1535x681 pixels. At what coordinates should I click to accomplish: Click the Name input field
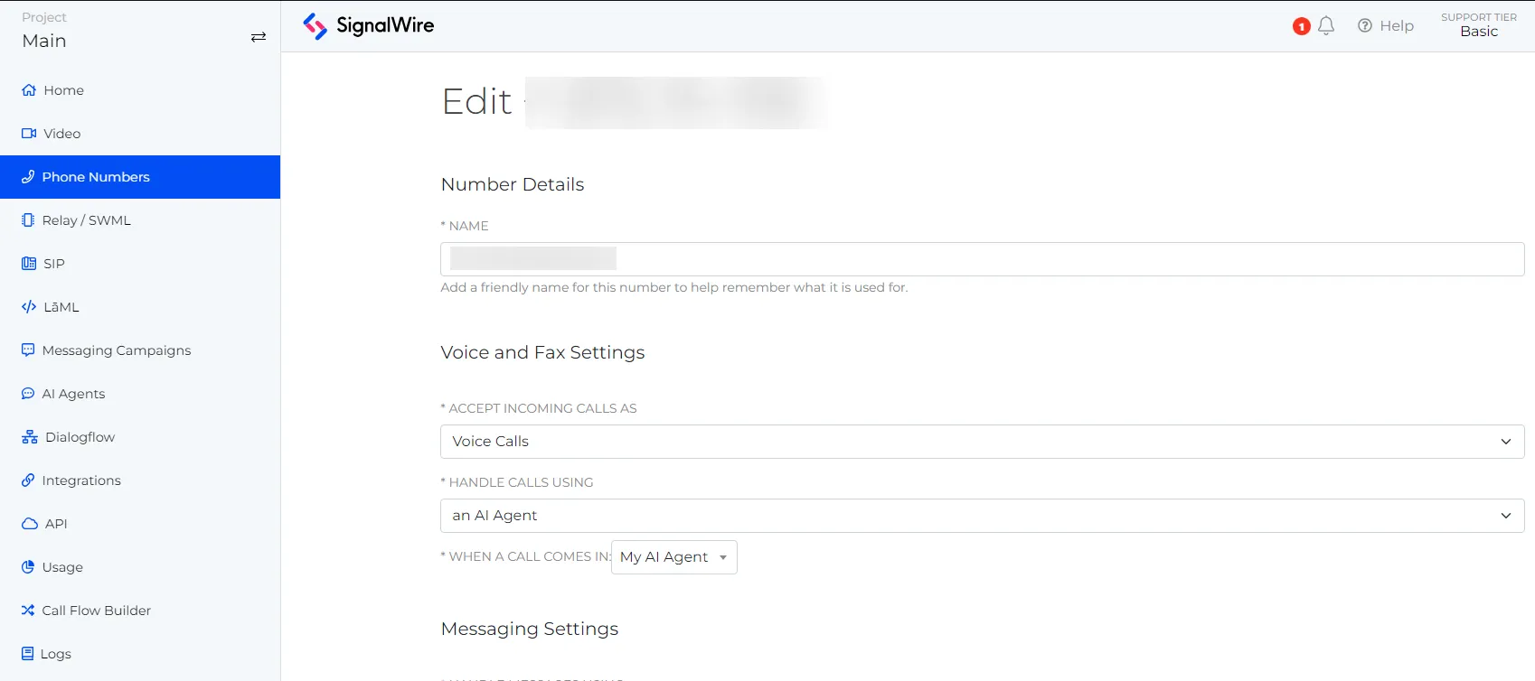tap(981, 259)
